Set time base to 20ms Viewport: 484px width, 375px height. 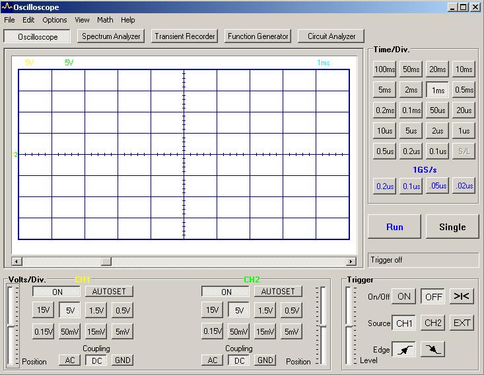(437, 69)
